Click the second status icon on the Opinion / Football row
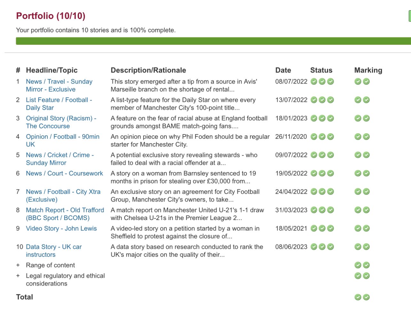Viewport: 411px width, 318px height. pos(323,136)
